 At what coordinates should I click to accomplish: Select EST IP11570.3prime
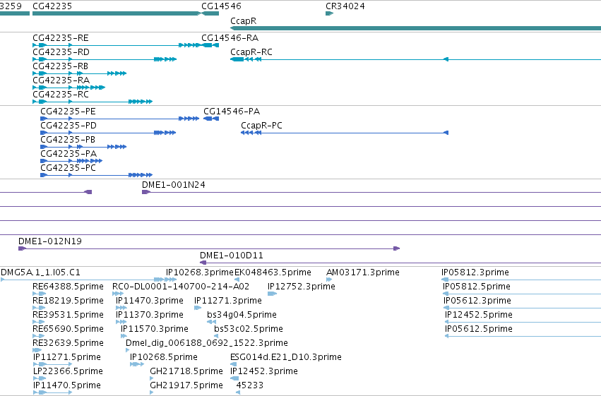pyautogui.click(x=155, y=329)
